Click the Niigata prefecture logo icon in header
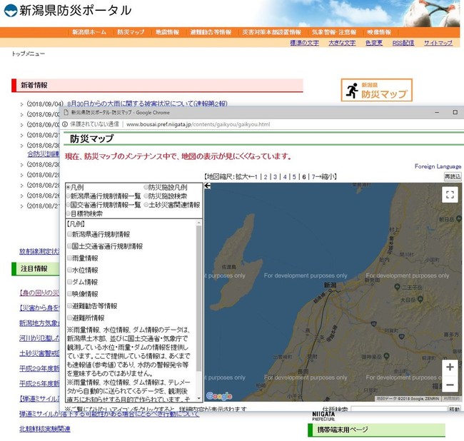Image resolution: width=464 pixels, height=441 pixels. pos(11,11)
